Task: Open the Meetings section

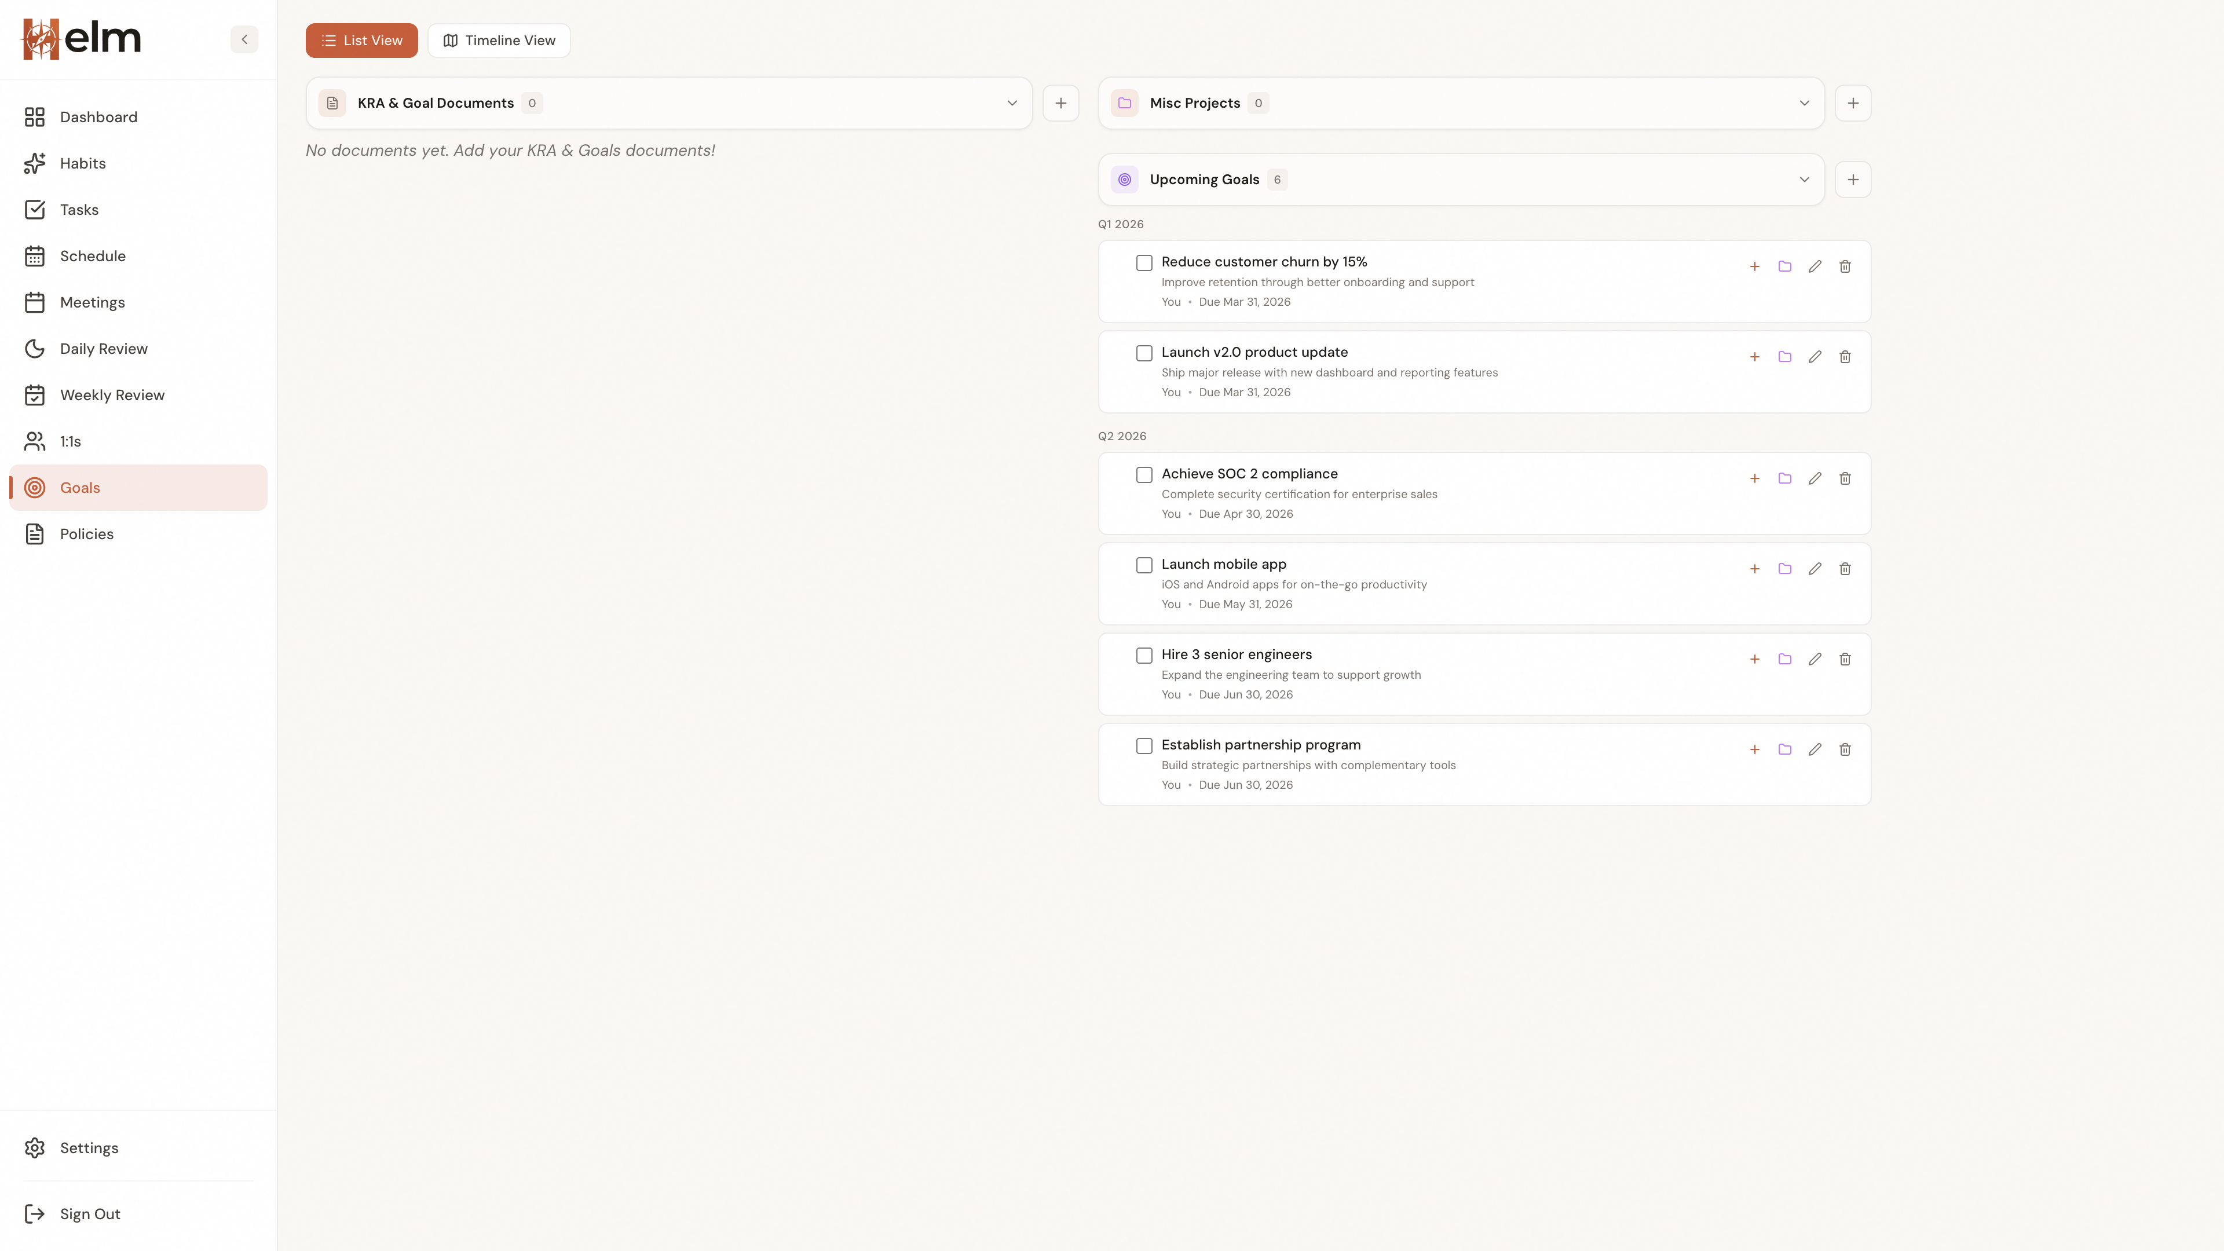Action: 92,302
